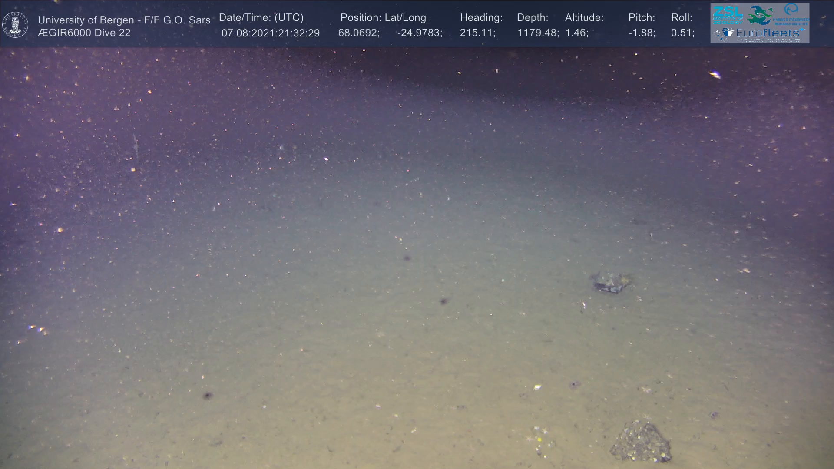Viewport: 834px width, 469px height.
Task: Click the ÆGIR6000 Dive 22 label
Action: (x=84, y=33)
